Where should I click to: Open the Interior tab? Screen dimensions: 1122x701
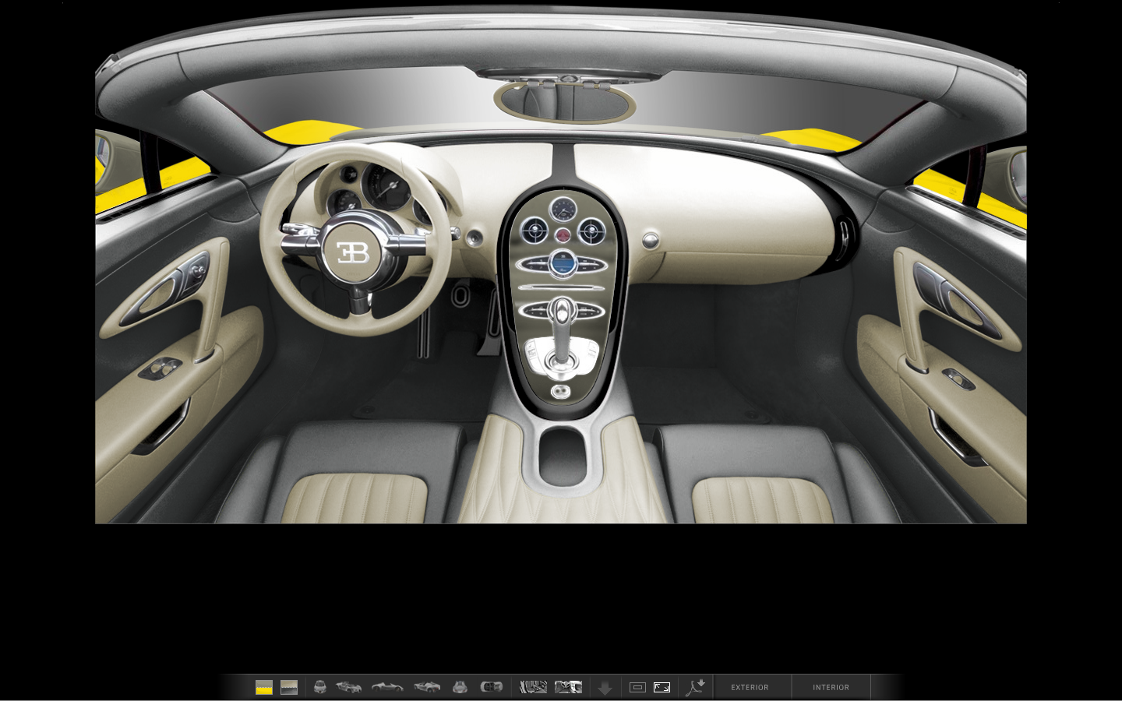[x=831, y=687]
